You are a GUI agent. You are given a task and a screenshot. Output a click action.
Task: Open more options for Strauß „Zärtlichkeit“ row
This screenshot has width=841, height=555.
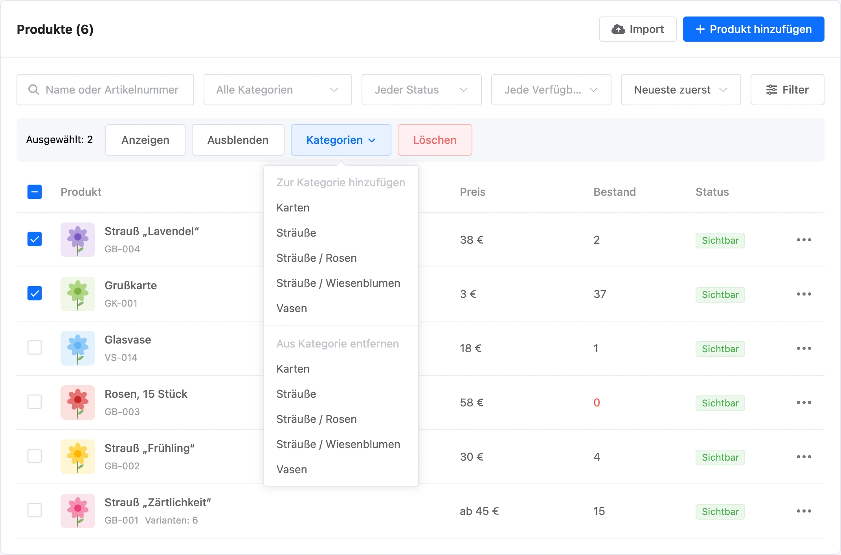coord(804,511)
